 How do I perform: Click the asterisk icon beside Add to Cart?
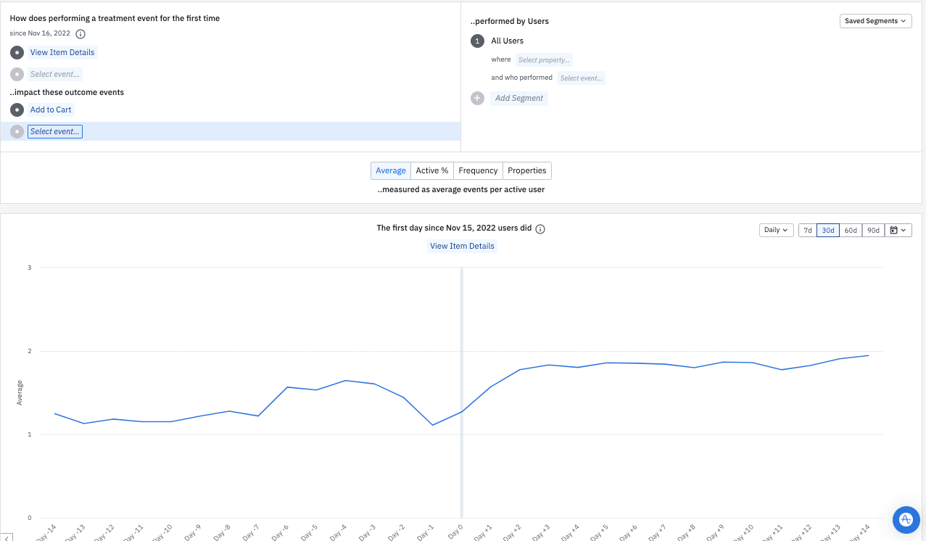point(17,110)
